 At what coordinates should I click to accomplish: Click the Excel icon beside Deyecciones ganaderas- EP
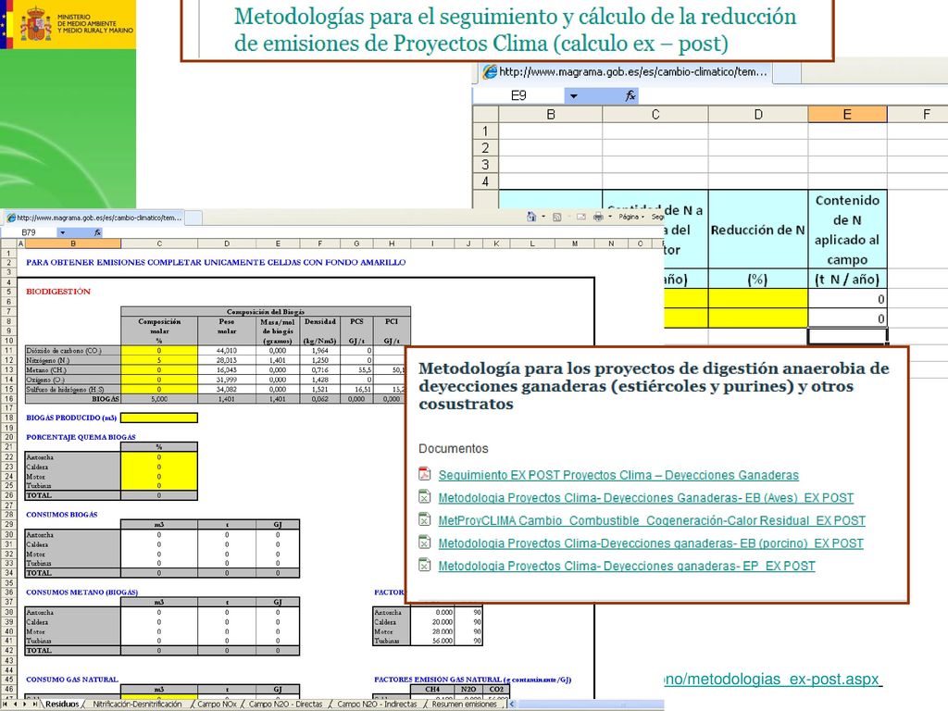click(424, 566)
